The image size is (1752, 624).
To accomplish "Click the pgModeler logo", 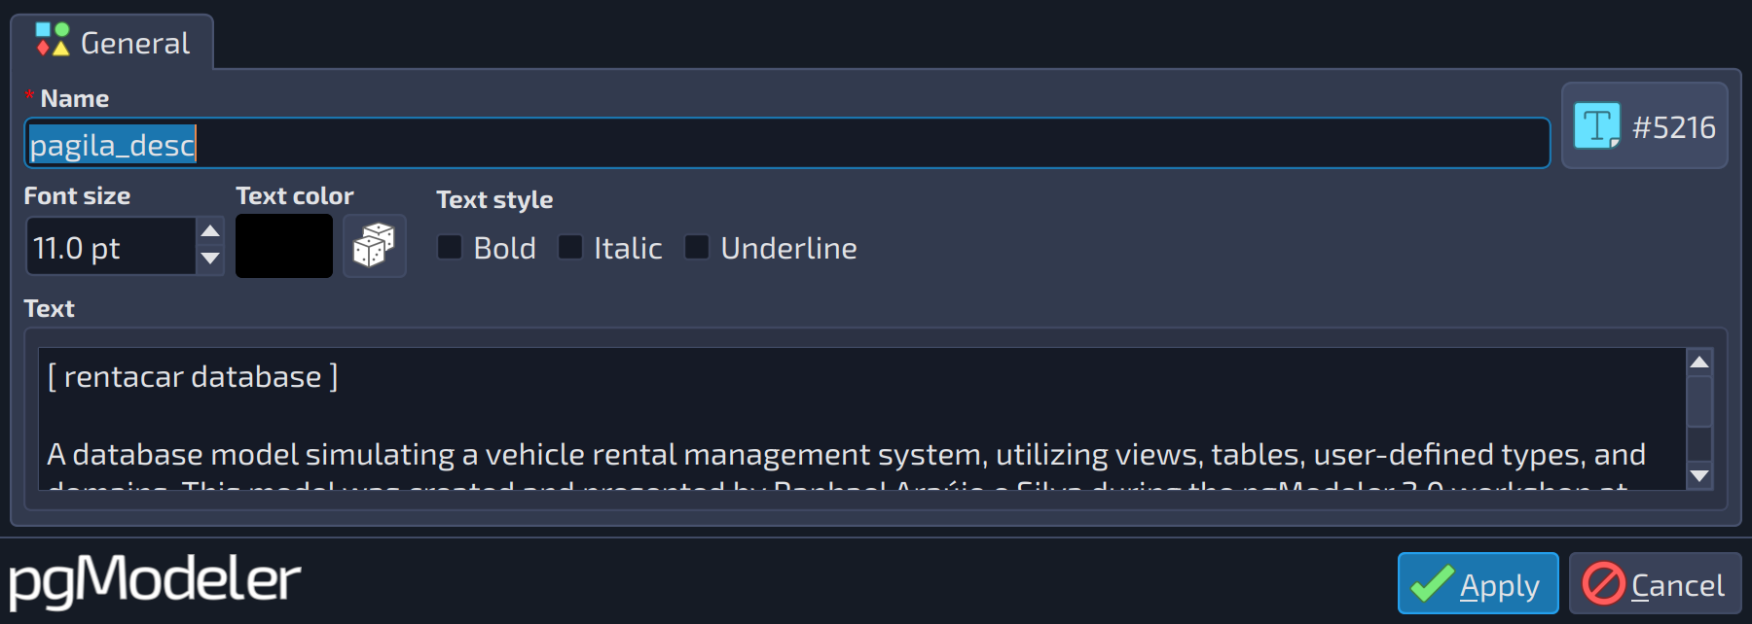I will pyautogui.click(x=155, y=580).
